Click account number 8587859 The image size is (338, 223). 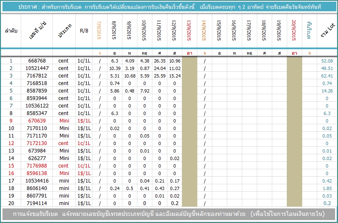tap(37, 91)
